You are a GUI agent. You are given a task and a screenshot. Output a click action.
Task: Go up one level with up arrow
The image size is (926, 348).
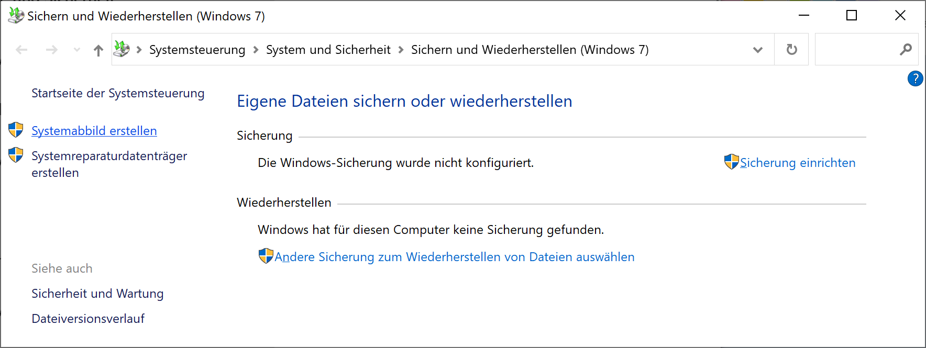point(98,50)
